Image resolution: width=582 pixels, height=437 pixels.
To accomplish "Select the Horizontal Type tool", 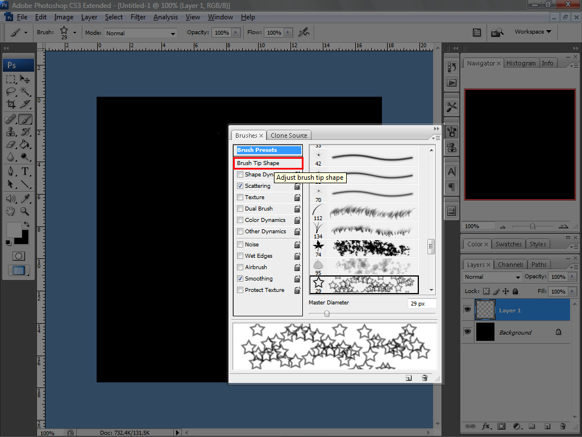I will [25, 171].
